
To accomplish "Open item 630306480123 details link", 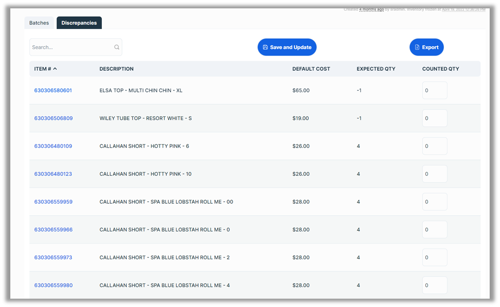I will [53, 174].
